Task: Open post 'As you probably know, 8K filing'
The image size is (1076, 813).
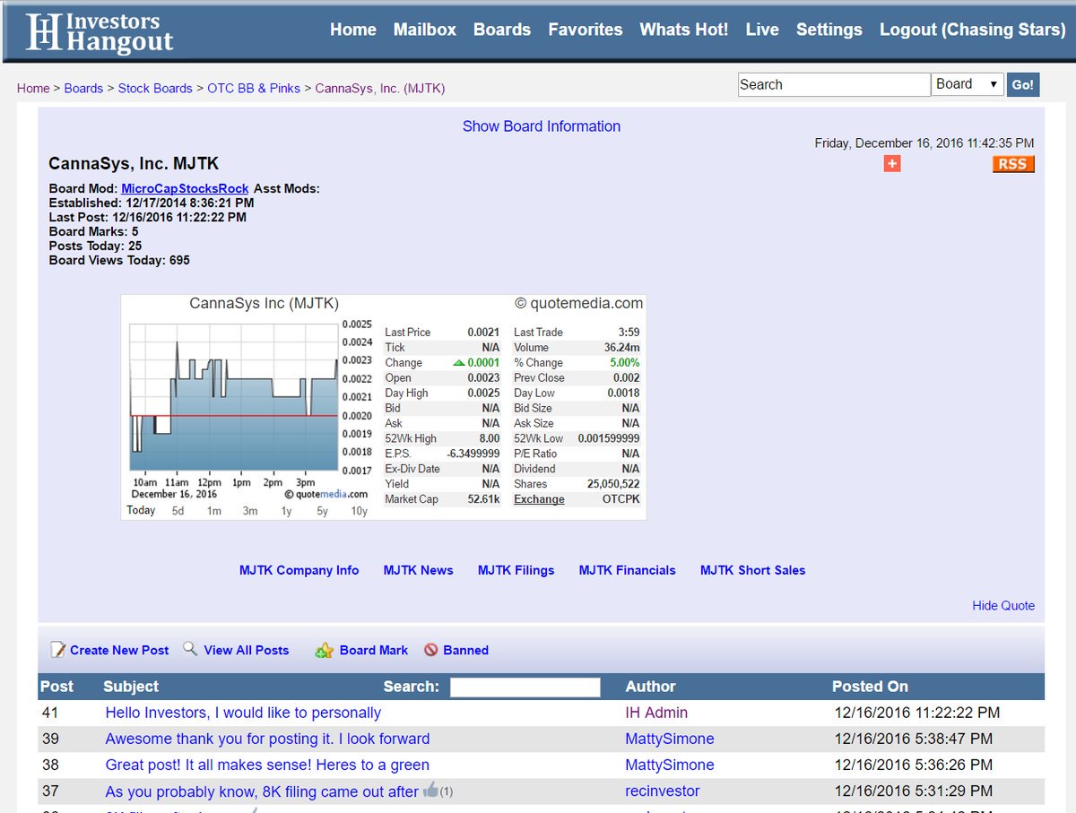Action: [262, 791]
